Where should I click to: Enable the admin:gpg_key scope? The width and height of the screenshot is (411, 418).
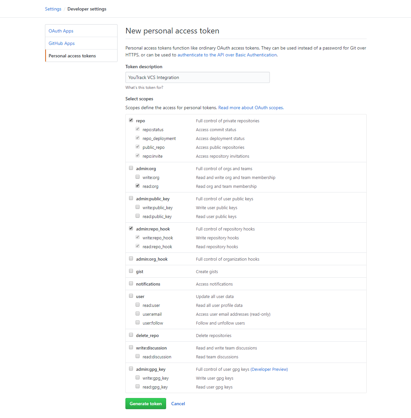[x=131, y=368]
